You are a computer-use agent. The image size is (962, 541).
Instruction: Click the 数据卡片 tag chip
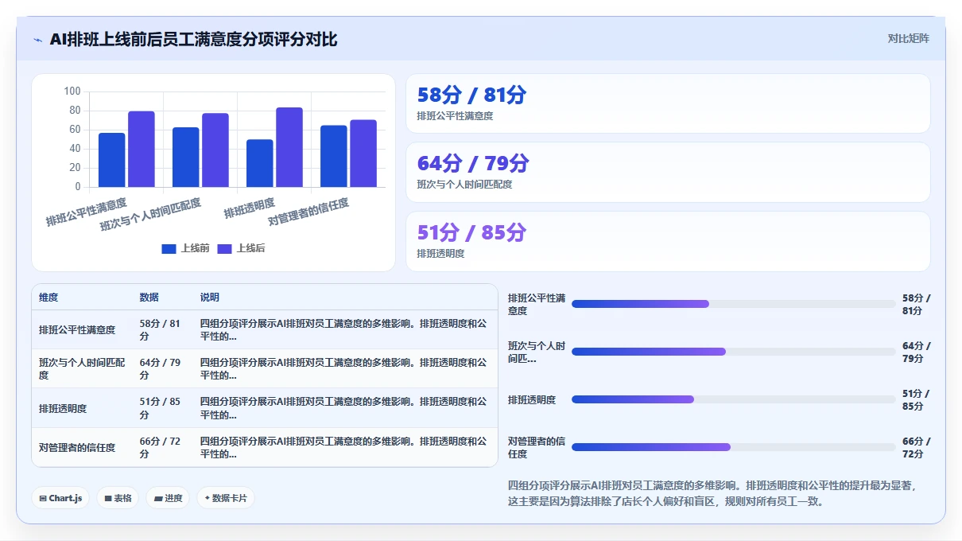point(226,498)
